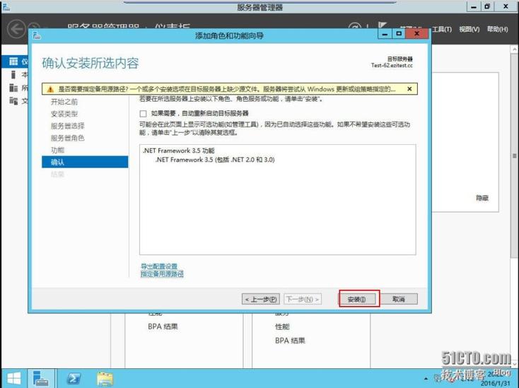Image resolution: width=519 pixels, height=388 pixels.
Task: Open Server Manager from the taskbar
Action: (41, 377)
